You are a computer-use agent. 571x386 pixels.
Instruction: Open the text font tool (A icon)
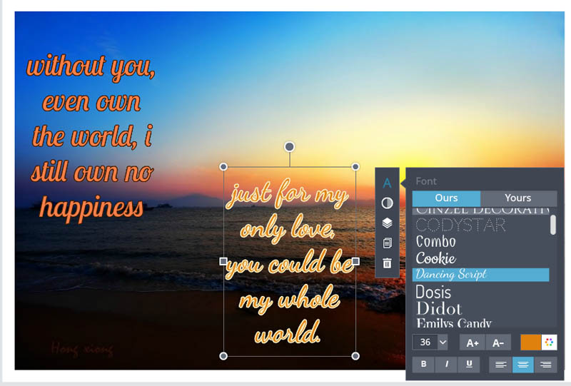[387, 183]
